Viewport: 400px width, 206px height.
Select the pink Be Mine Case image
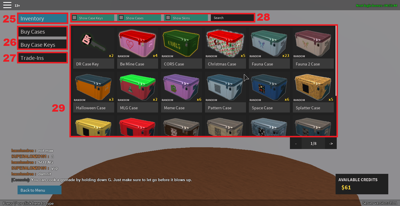coord(138,43)
